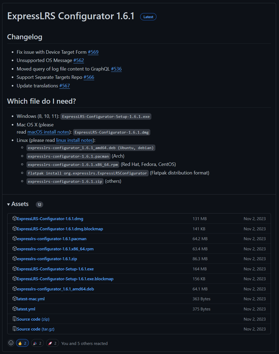Open pull request #567 link

point(65,86)
